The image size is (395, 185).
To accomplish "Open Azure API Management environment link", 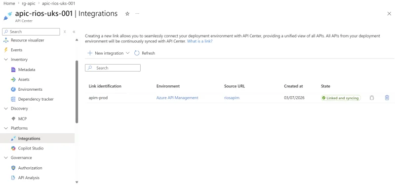I will [x=177, y=98].
